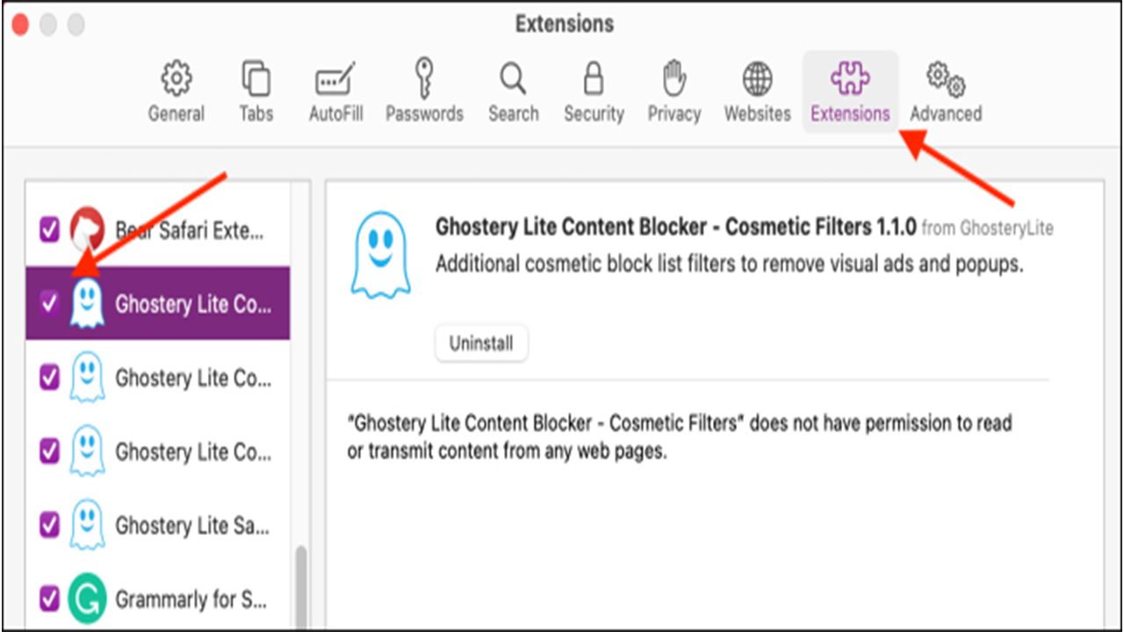Screen dimensions: 1124x632
Task: Uncheck the Bear Safari Extension checkbox
Action: click(50, 230)
